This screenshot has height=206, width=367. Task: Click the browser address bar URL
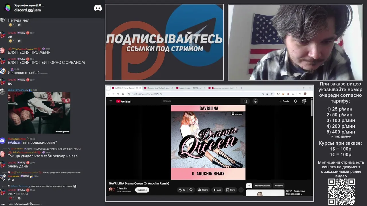pyautogui.click(x=147, y=94)
